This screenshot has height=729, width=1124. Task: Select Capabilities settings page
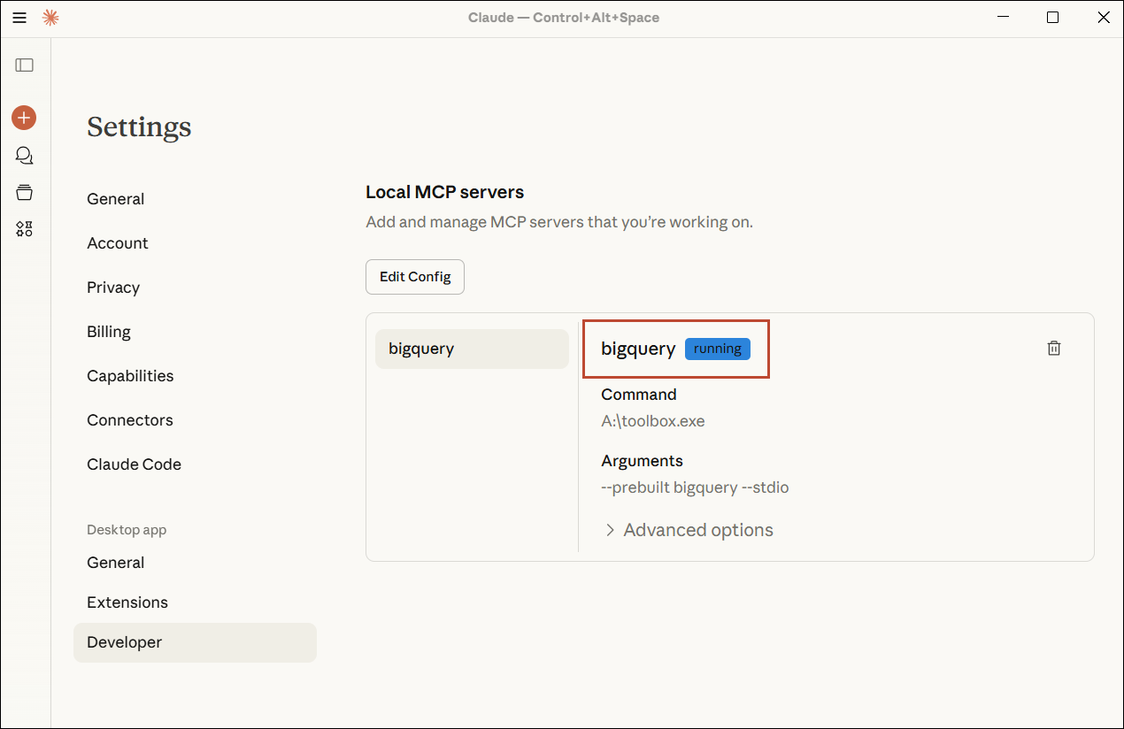click(x=130, y=376)
